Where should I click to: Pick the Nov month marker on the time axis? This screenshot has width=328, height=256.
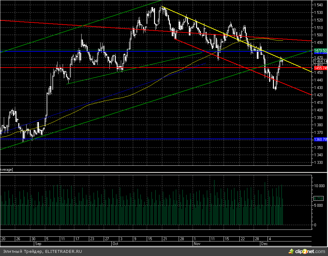coord(197,244)
